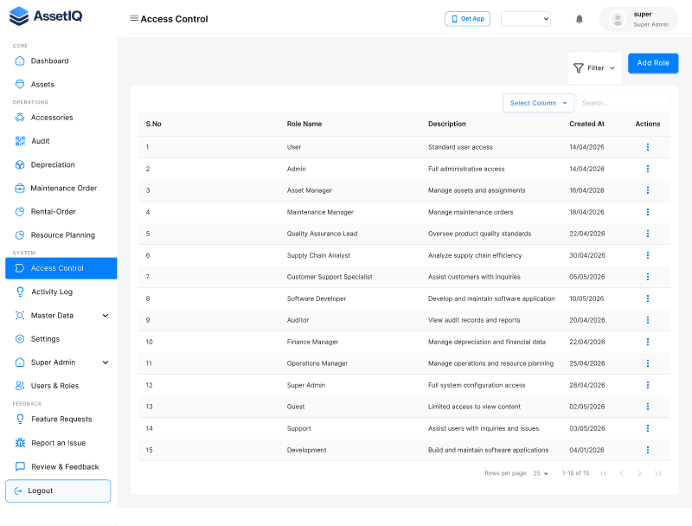Viewport: 692px width, 526px height.
Task: Toggle the hamburger sidebar menu icon
Action: click(x=134, y=18)
